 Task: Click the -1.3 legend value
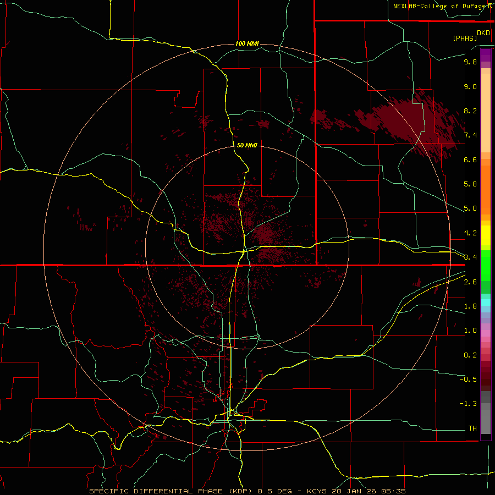tap(468, 404)
